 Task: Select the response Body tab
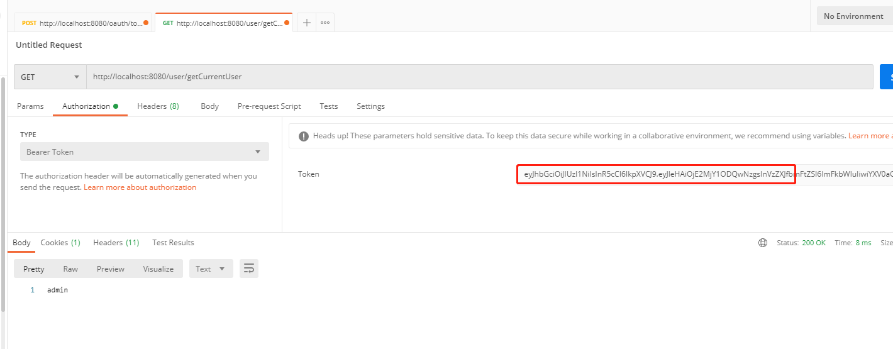21,243
